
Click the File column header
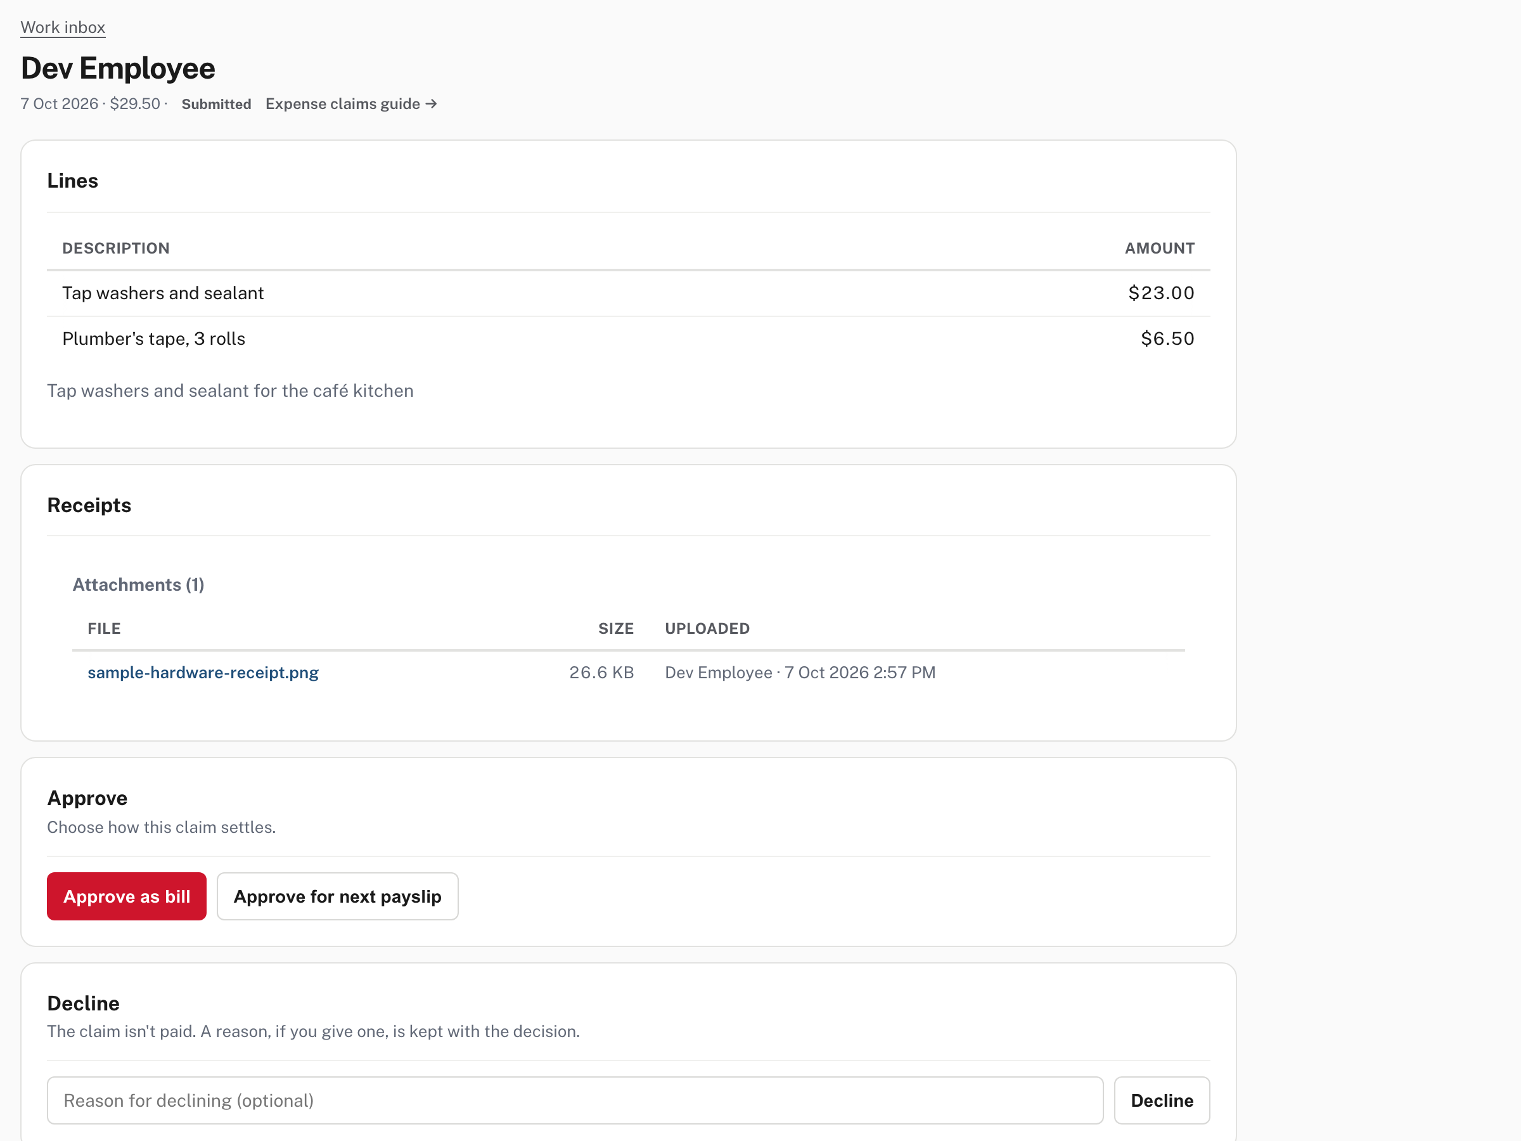104,629
